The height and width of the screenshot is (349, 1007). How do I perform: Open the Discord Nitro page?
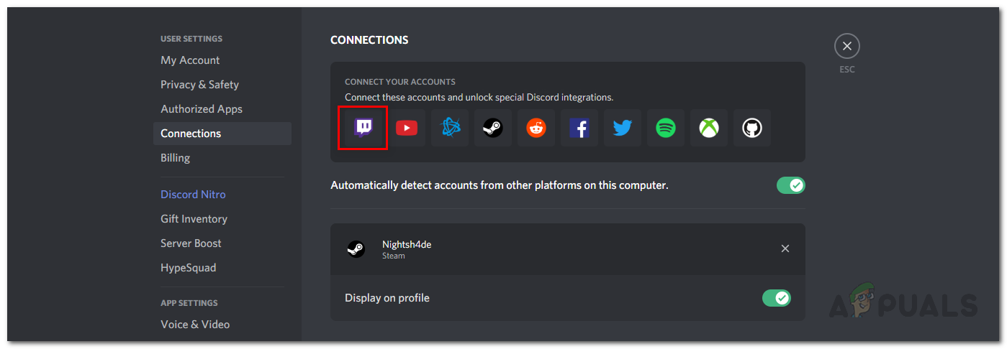pos(193,195)
